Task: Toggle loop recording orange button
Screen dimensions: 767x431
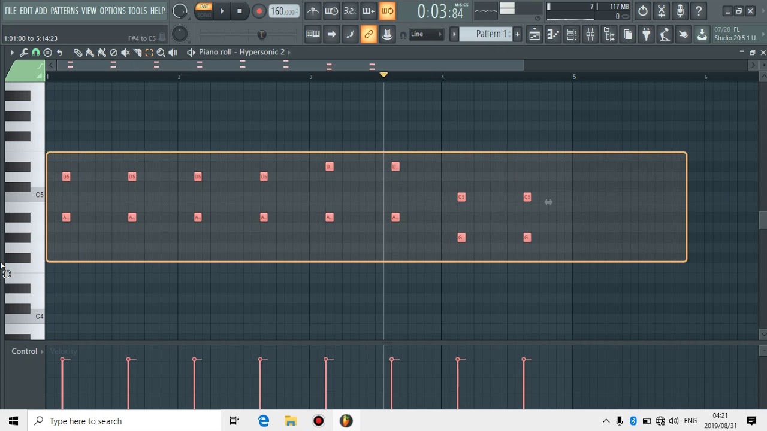Action: click(387, 11)
